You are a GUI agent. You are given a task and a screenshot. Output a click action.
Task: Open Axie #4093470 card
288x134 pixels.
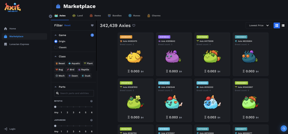coord(135,54)
